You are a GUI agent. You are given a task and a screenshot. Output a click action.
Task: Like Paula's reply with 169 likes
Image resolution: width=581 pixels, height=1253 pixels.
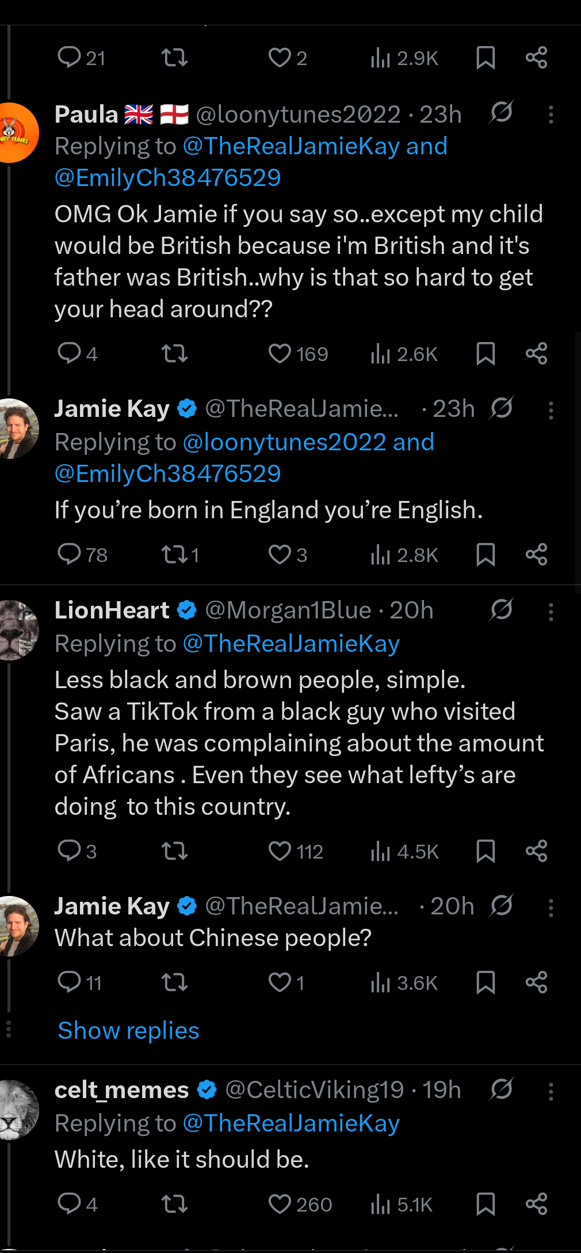pos(280,354)
